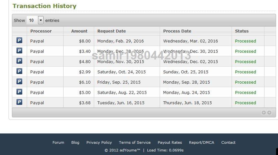Open the Forum link in the footer

(58, 142)
